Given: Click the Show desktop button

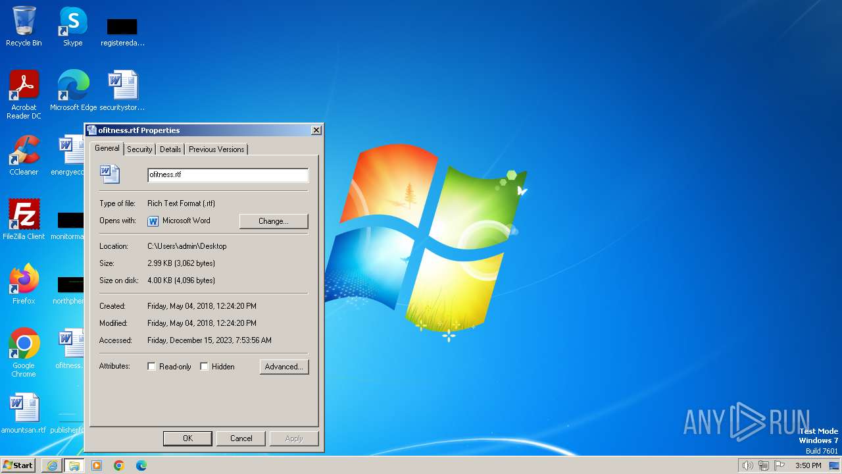Looking at the screenshot, I should click(835, 465).
